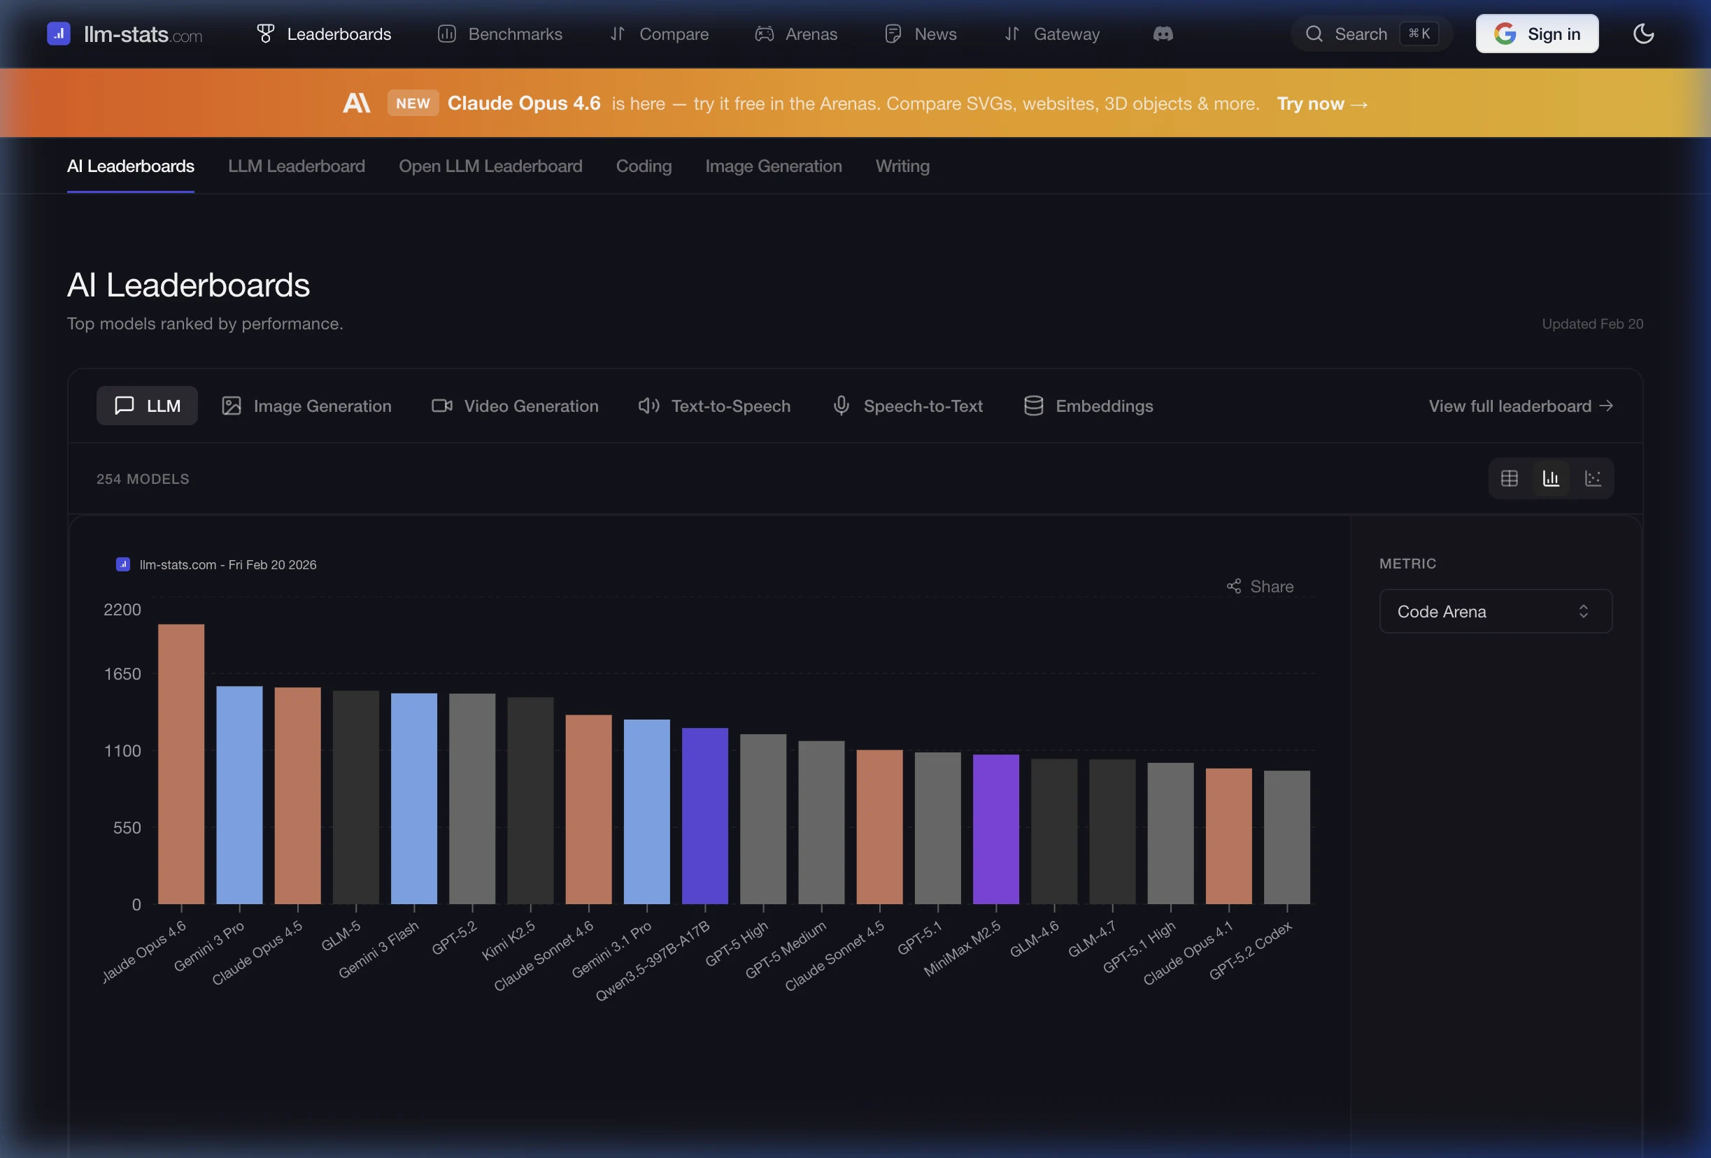Click the Share icon on chart
Image resolution: width=1711 pixels, height=1158 pixels.
pos(1234,587)
